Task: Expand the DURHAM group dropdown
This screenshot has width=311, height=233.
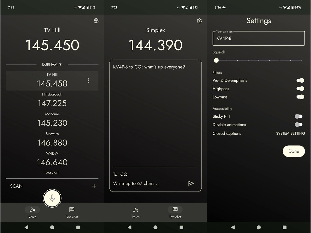Action: pyautogui.click(x=52, y=64)
